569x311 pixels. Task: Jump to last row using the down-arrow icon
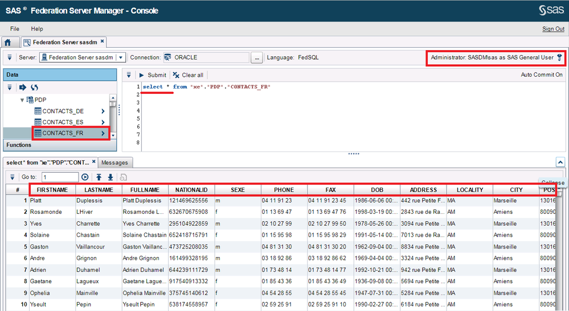click(x=110, y=177)
